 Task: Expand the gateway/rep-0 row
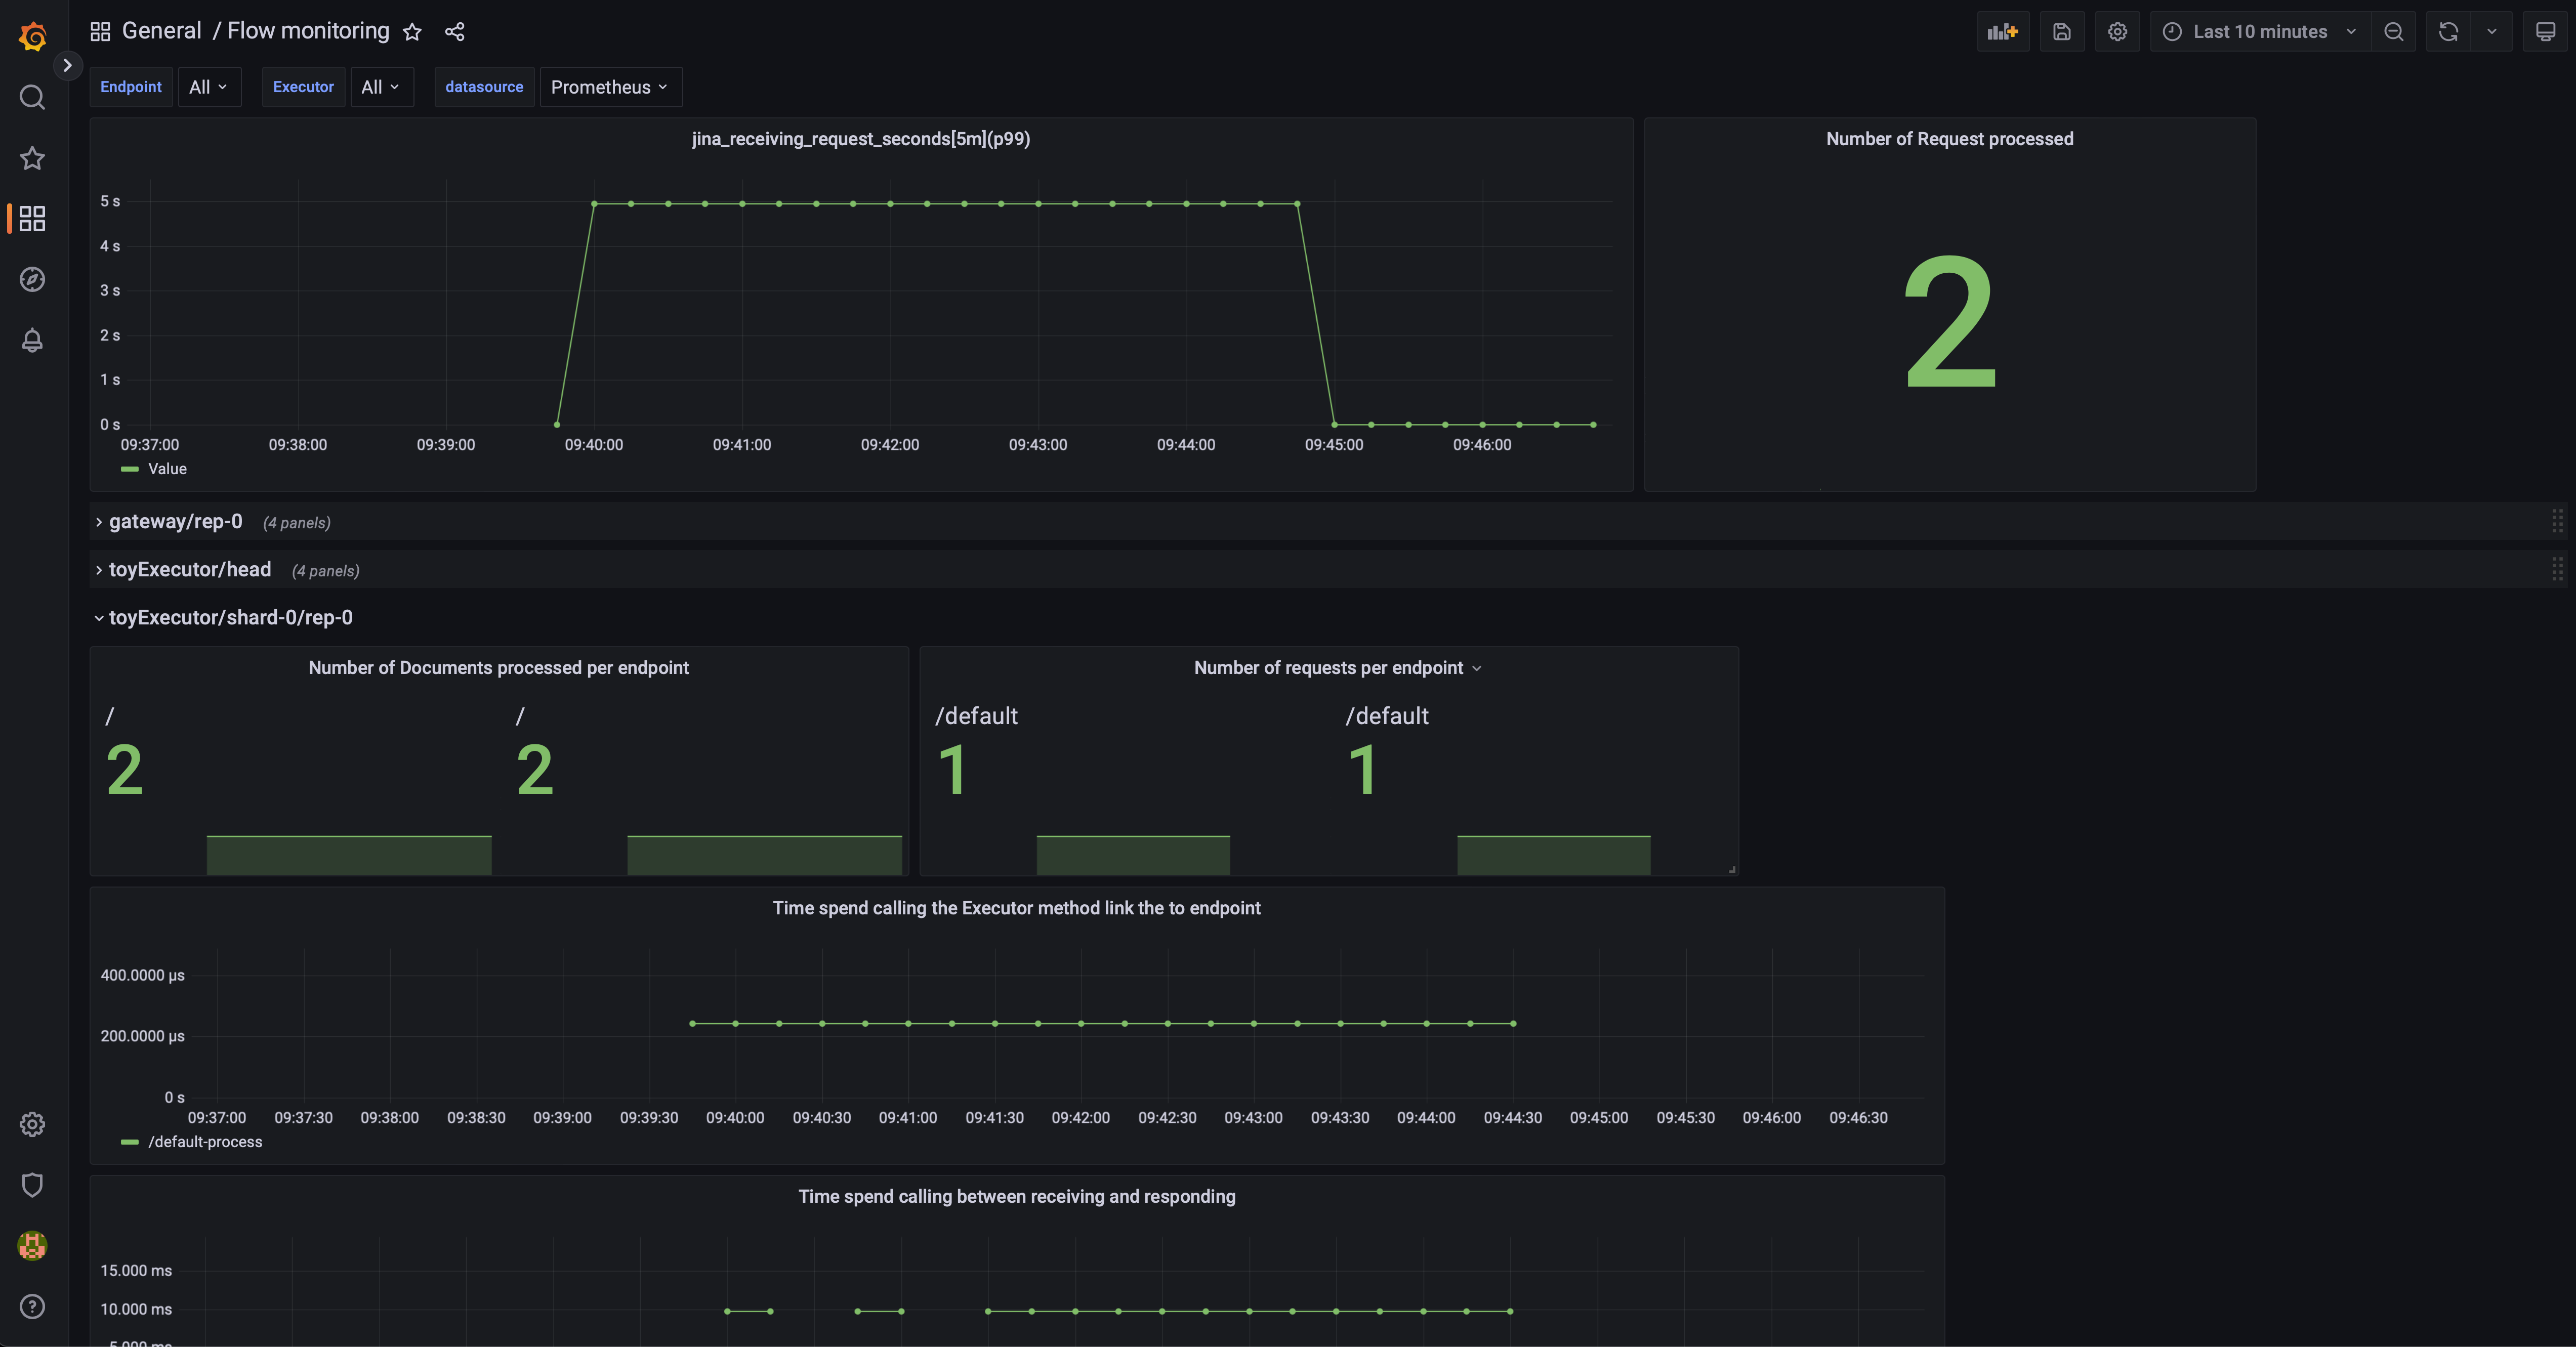click(175, 522)
